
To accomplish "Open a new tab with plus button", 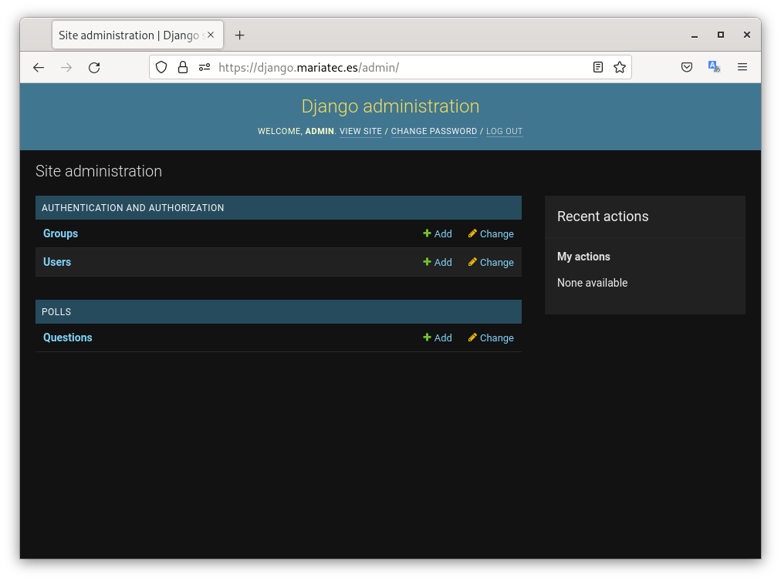I will coord(240,35).
